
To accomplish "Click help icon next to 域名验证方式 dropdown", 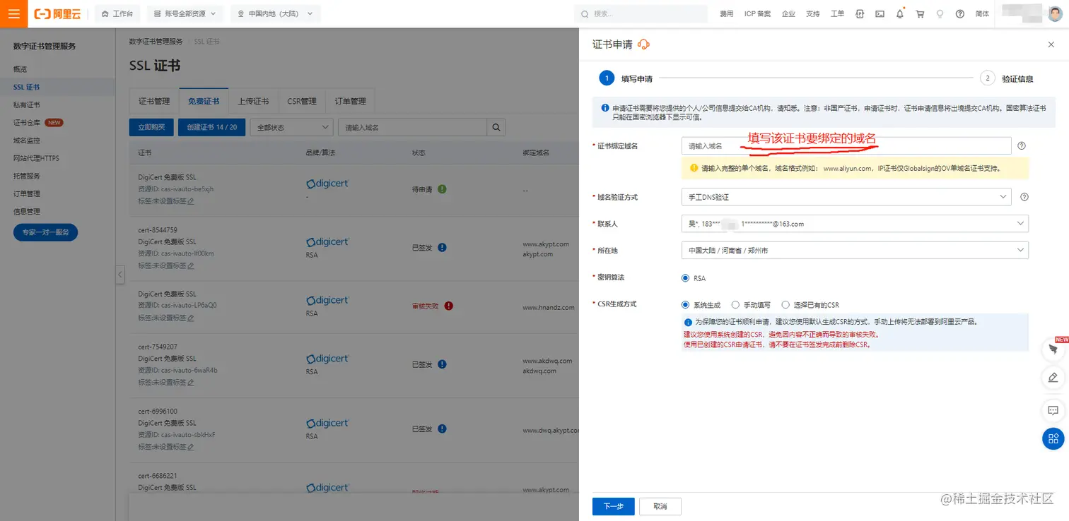I will pos(1024,197).
